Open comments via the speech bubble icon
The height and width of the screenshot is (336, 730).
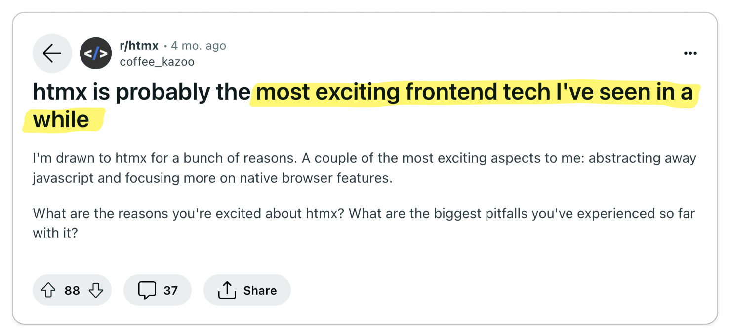(x=147, y=291)
